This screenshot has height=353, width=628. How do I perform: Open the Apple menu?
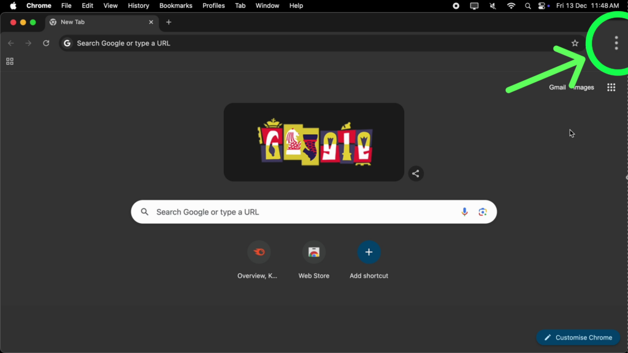click(13, 6)
